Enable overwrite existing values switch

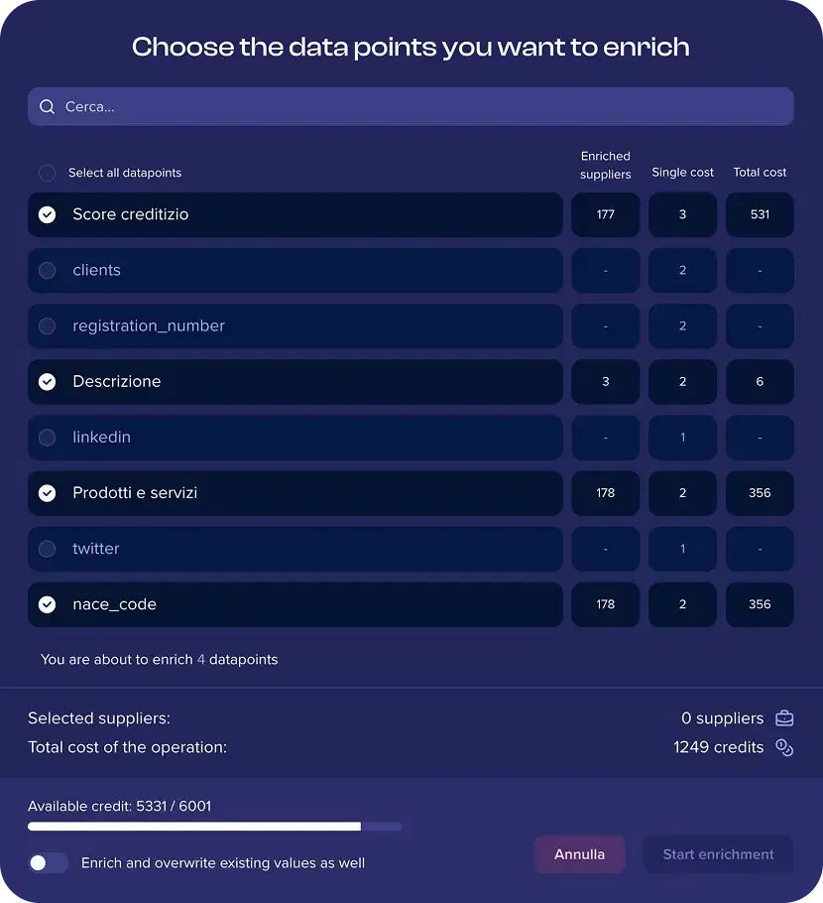click(49, 863)
